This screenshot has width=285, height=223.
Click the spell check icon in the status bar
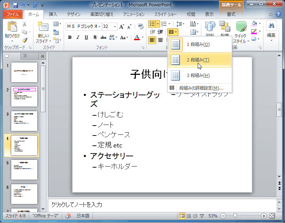tap(68, 216)
